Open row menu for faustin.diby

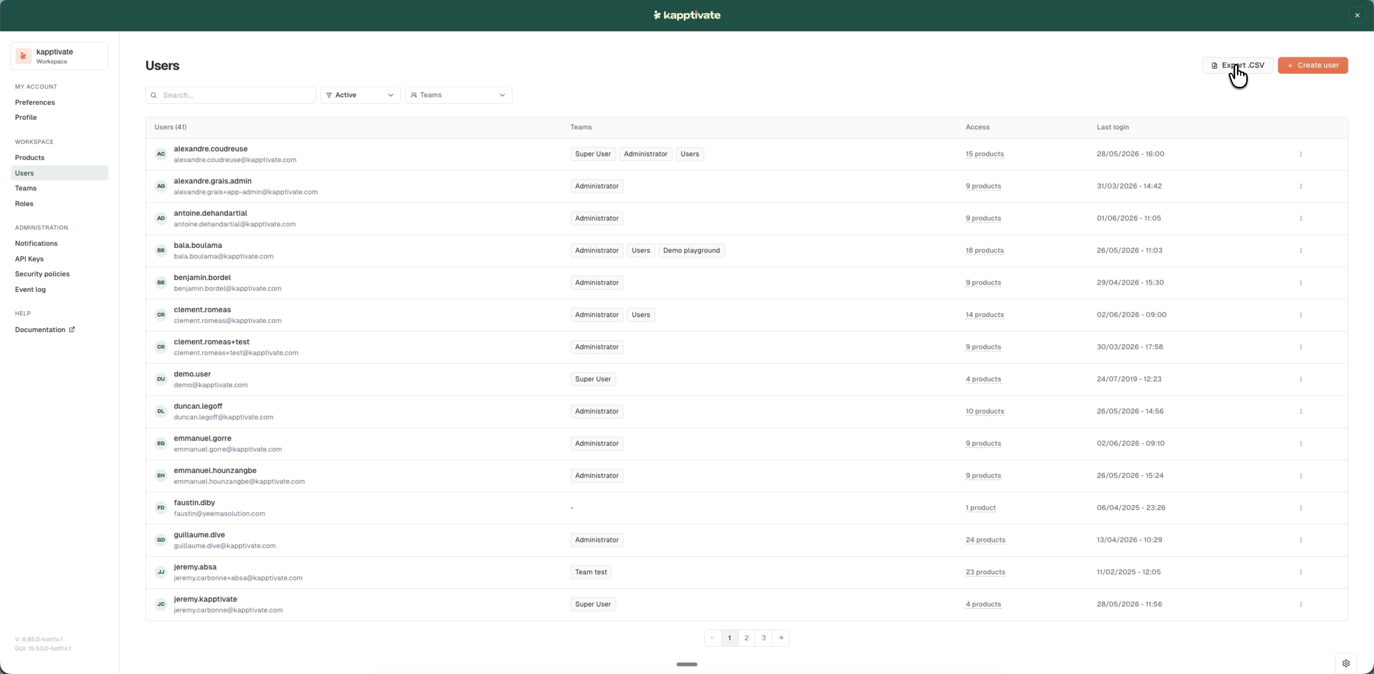coord(1300,508)
